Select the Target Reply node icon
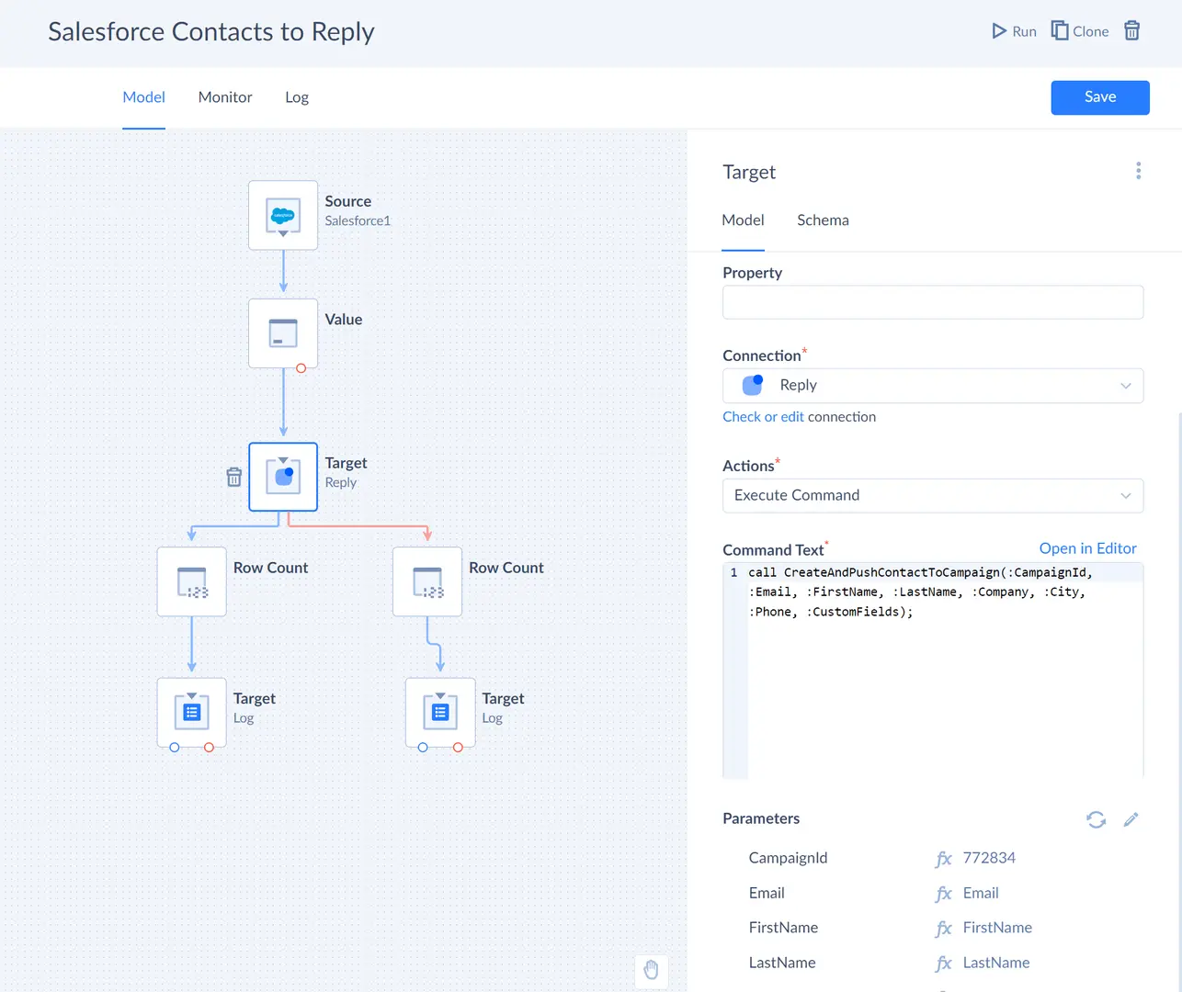Screen dimensions: 1182x992 coord(283,477)
